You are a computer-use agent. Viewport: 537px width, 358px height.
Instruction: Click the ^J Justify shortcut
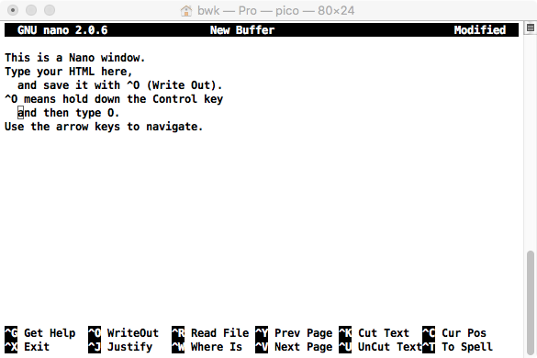click(120, 347)
